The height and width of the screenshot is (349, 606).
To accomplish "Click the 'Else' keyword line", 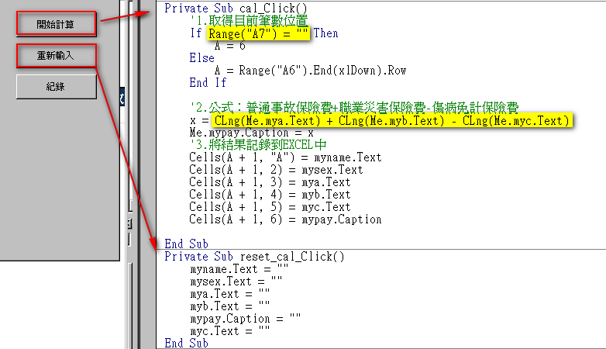I will click(x=201, y=58).
